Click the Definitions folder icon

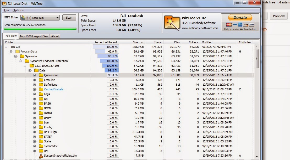click(41, 85)
